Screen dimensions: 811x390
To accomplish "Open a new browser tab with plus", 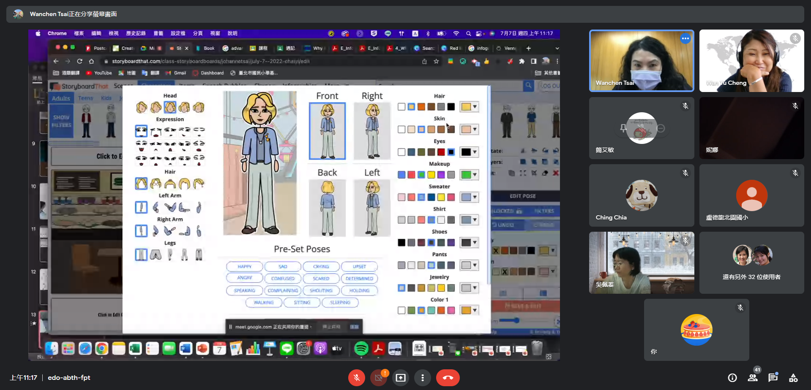I will click(x=528, y=48).
